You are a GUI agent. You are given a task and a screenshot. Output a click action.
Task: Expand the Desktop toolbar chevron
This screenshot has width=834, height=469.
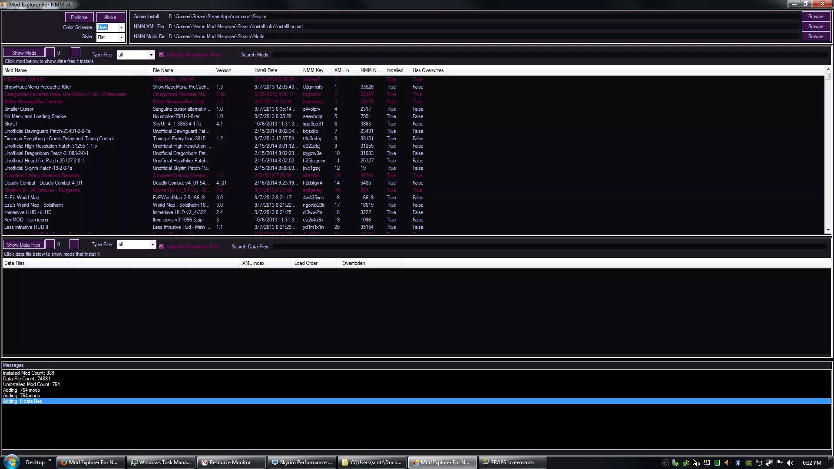[50, 461]
